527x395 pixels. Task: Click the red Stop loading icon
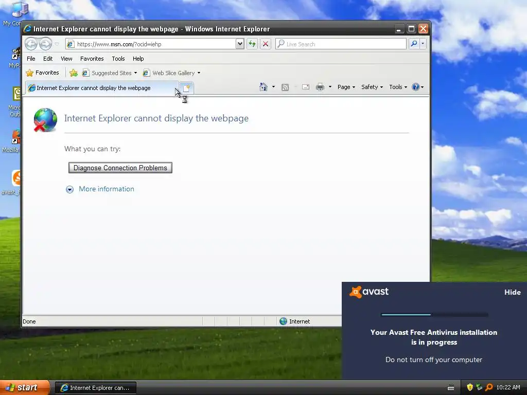(x=266, y=44)
